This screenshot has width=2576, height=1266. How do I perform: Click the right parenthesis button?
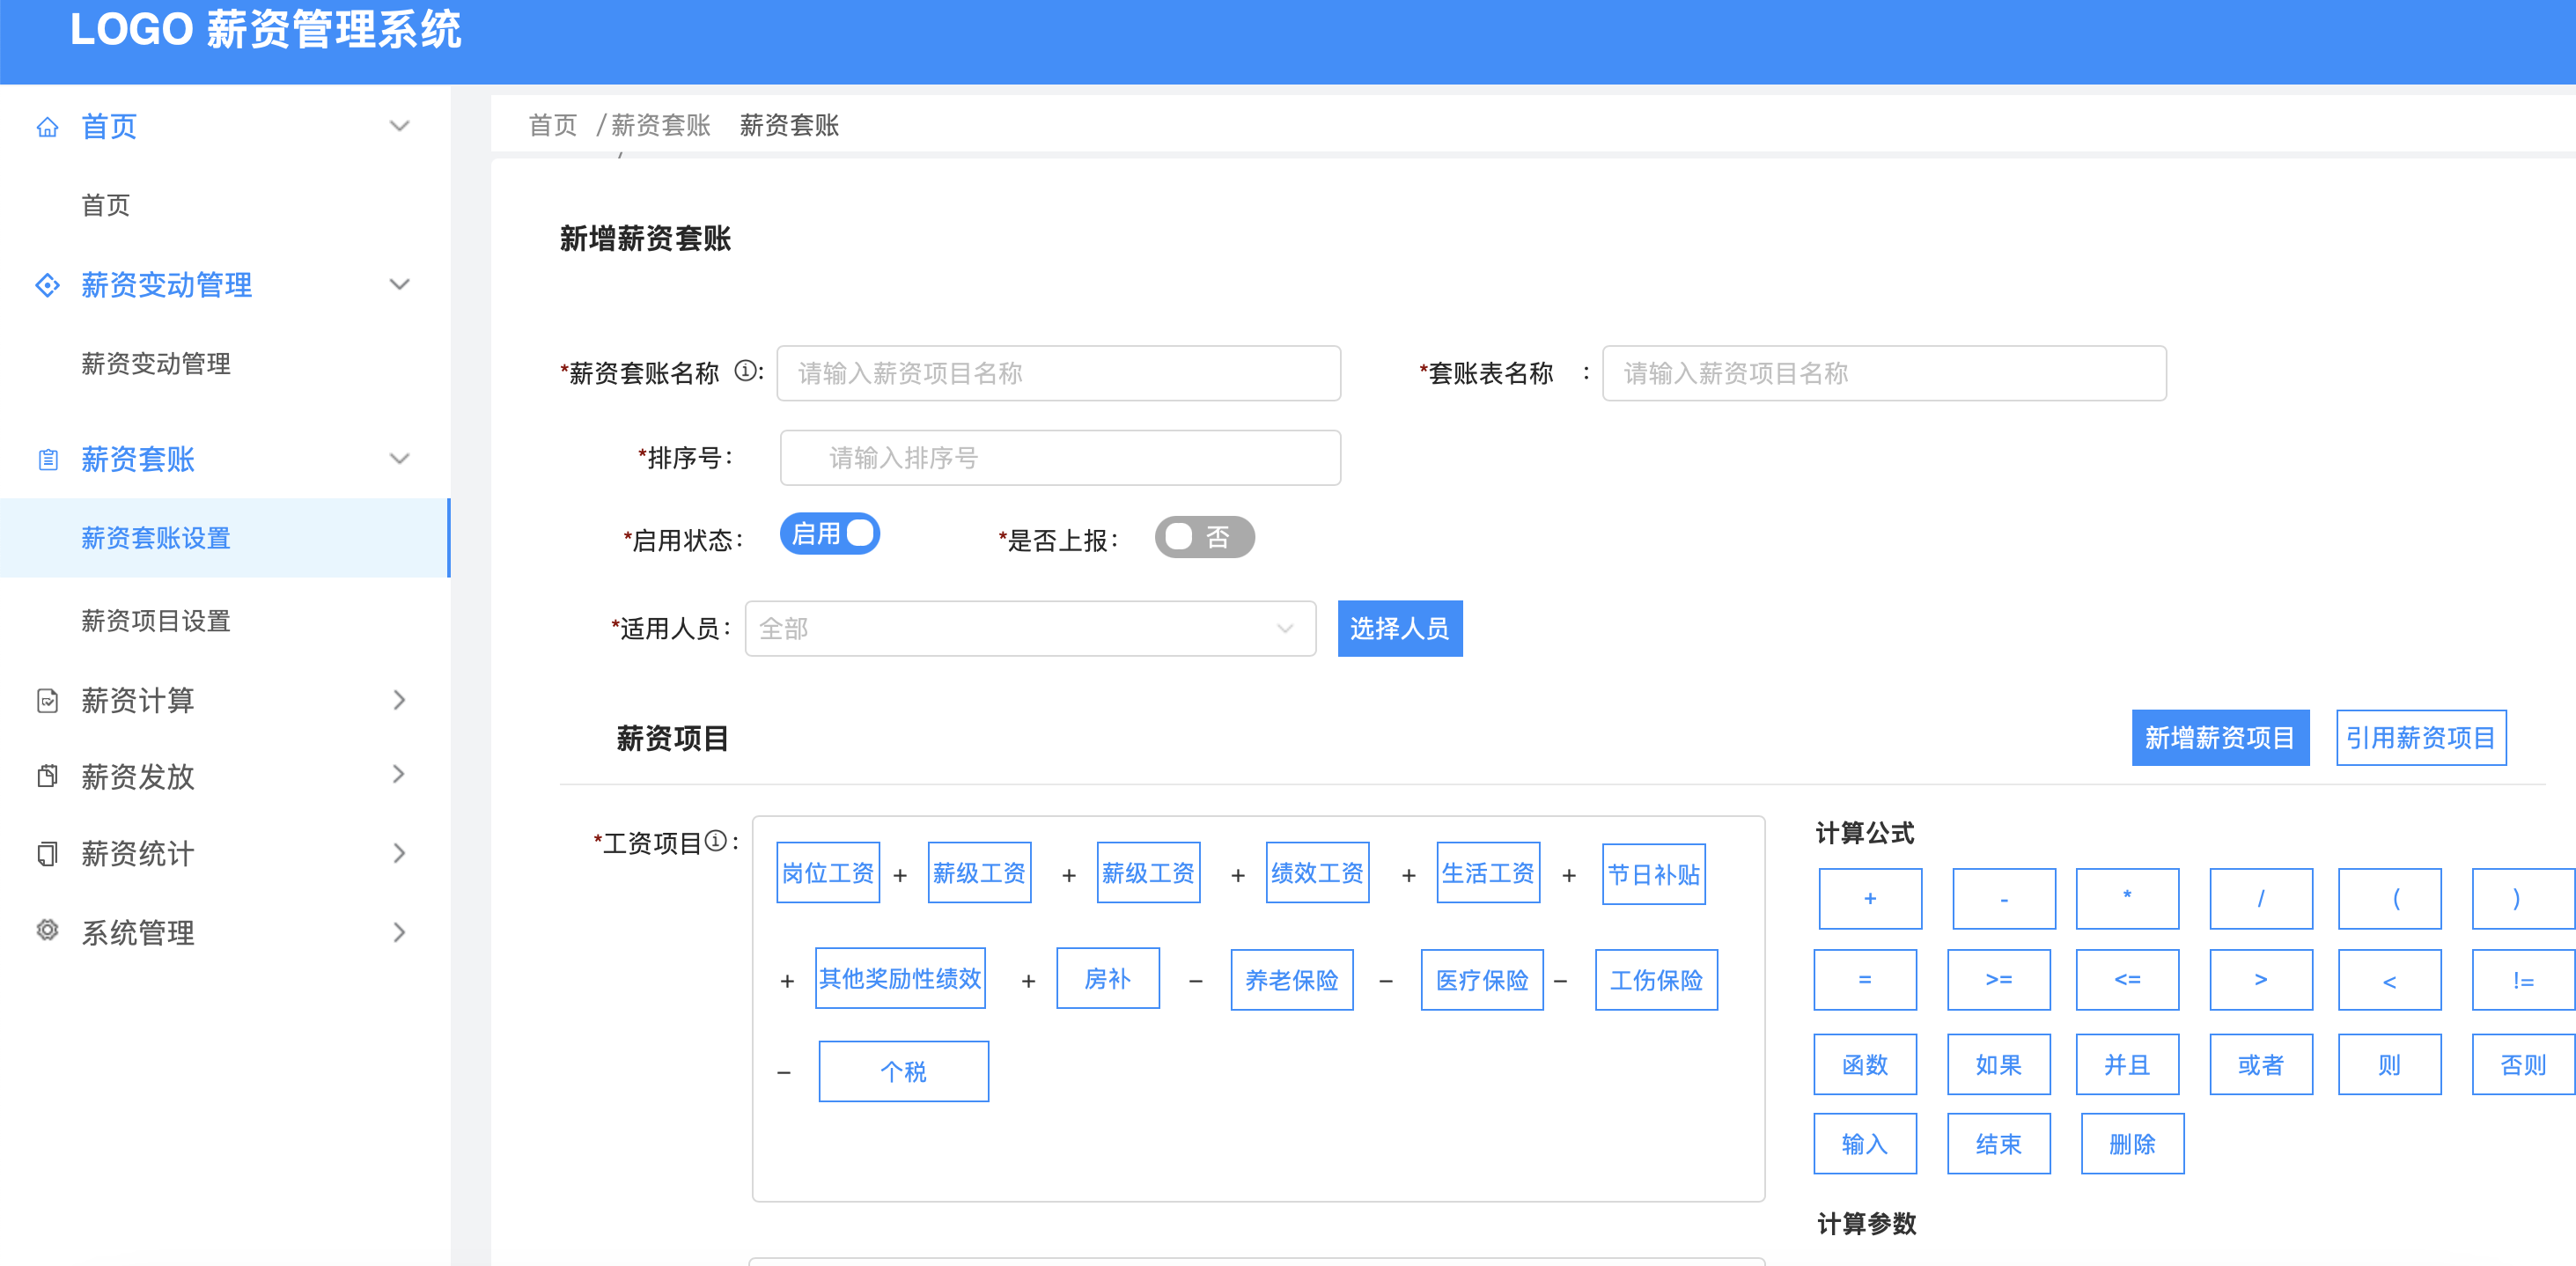[2523, 898]
